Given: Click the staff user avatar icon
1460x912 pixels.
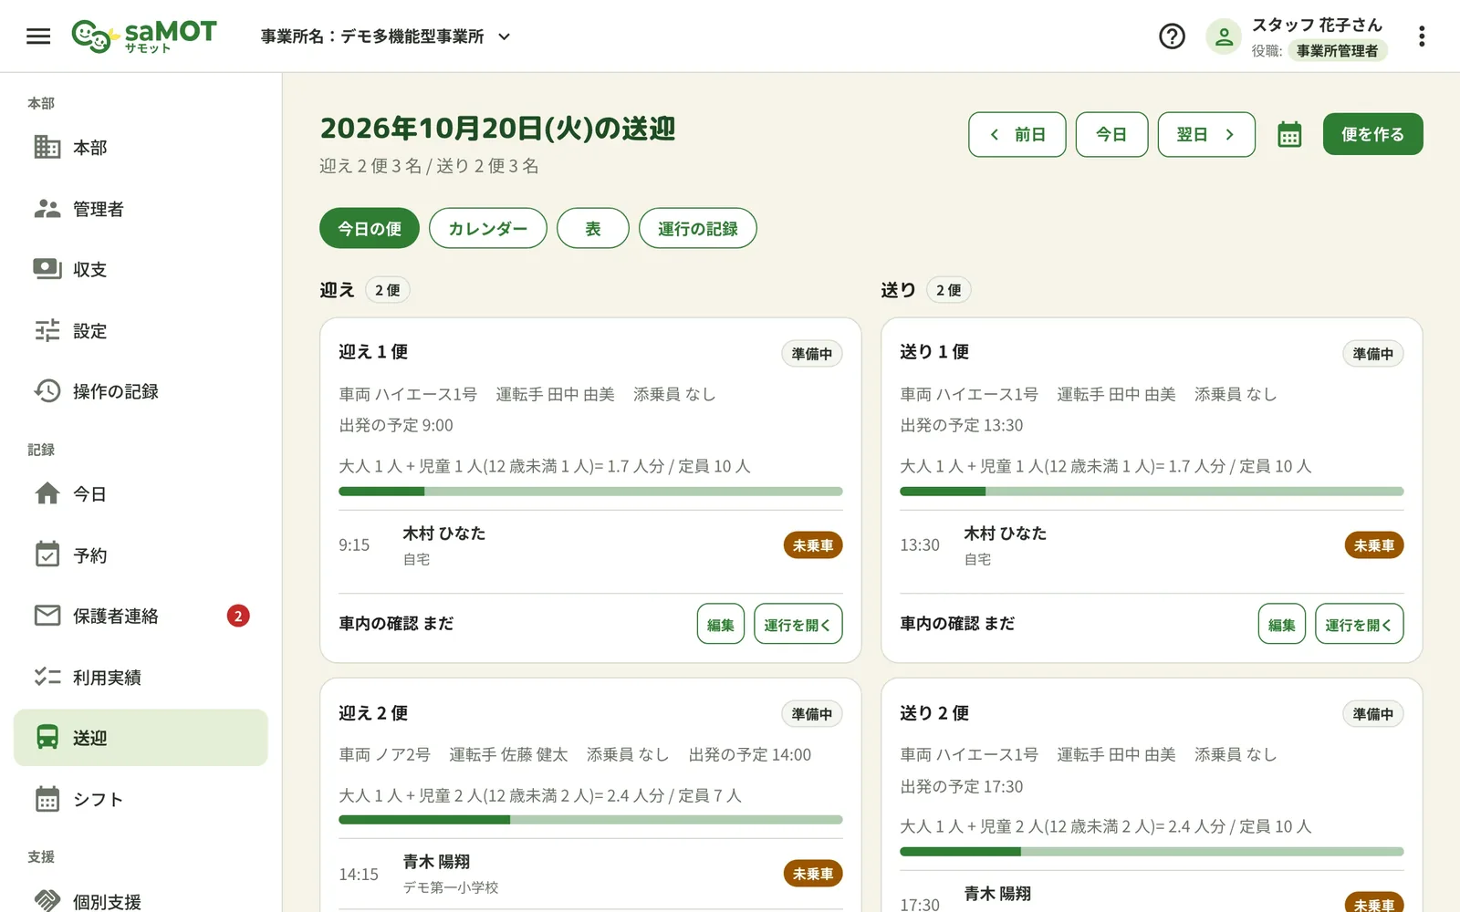Looking at the screenshot, I should coord(1224,36).
